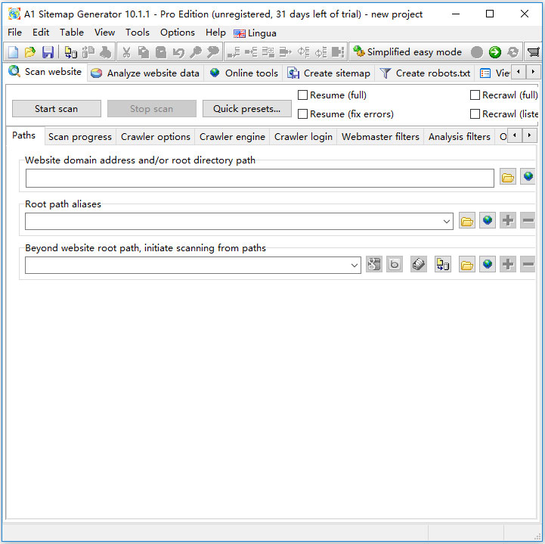Viewport: 545px width, 544px height.
Task: Click globe icon in Beyond website row
Action: tap(488, 264)
